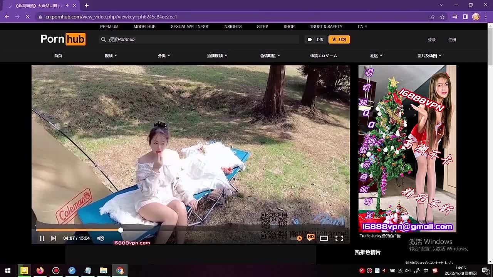
Task: Toggle the autoplay switch in player
Action: tap(297, 238)
